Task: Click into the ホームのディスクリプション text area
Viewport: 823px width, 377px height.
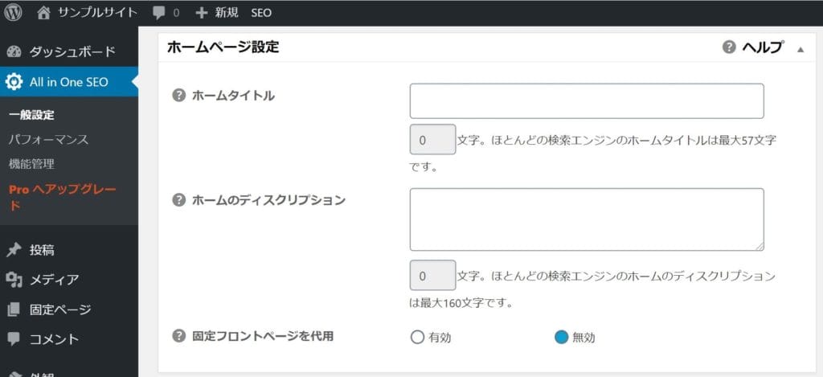Action: 586,219
